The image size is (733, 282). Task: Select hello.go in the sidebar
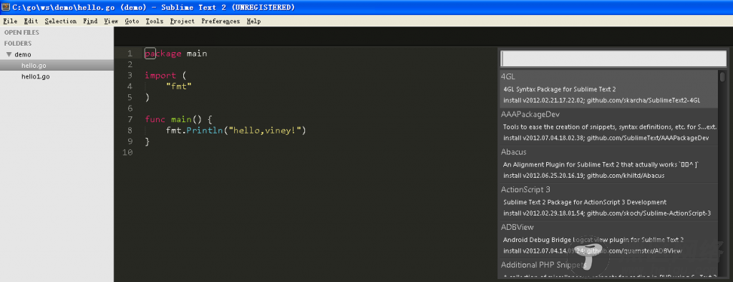pos(57,66)
